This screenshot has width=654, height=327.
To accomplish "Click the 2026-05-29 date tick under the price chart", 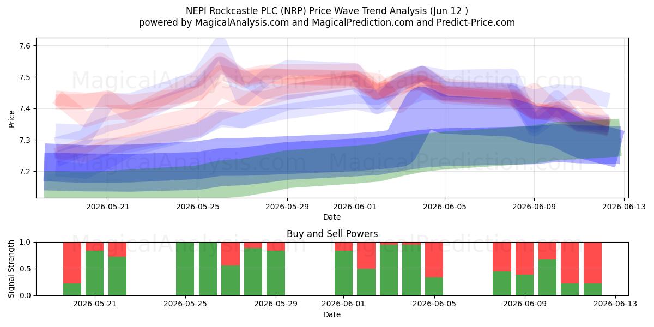I will coord(288,207).
